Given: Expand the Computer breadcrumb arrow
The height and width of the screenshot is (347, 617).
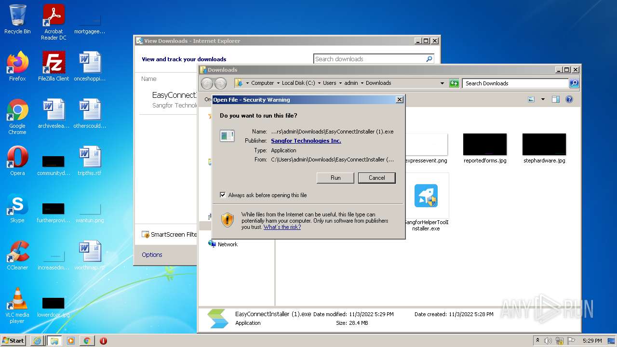Looking at the screenshot, I should [278, 83].
